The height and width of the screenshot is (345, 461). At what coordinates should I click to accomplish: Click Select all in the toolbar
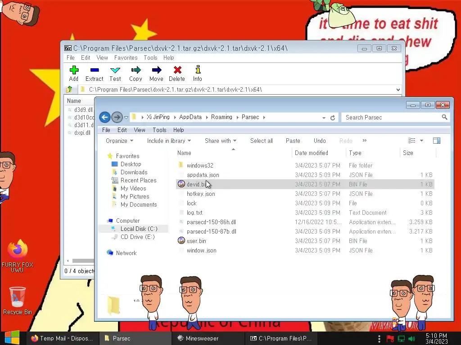262,141
